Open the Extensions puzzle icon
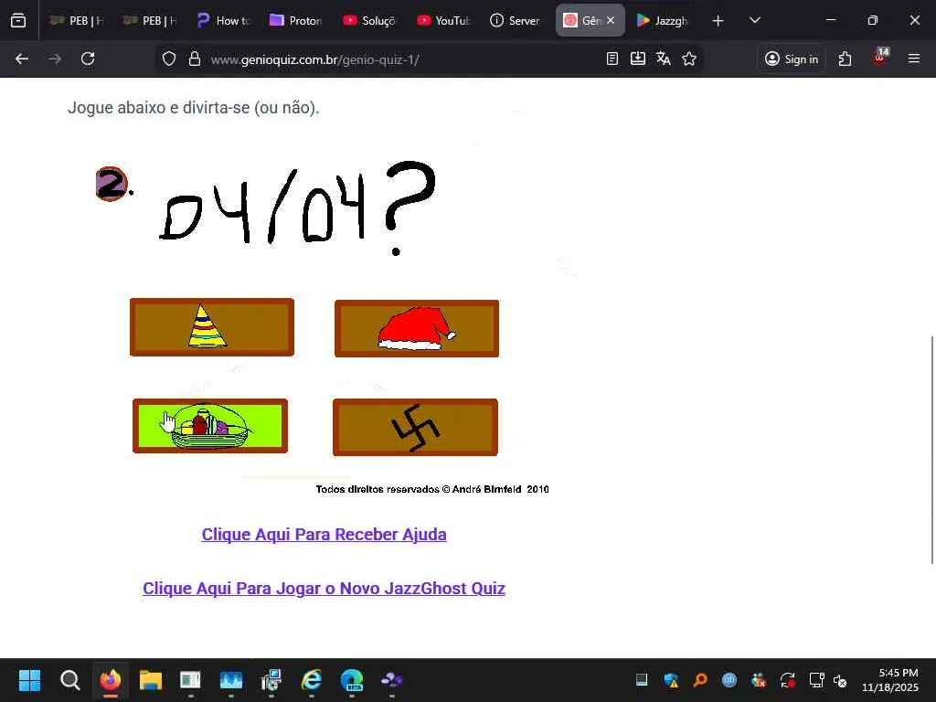936x702 pixels. point(845,58)
